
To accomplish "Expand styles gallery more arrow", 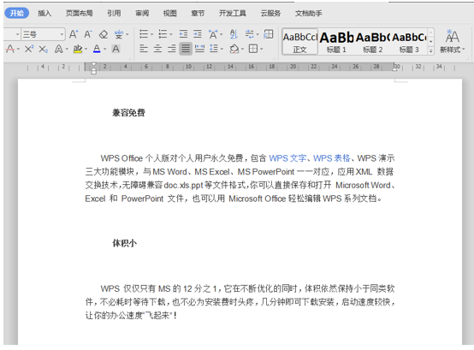I will [x=431, y=50].
